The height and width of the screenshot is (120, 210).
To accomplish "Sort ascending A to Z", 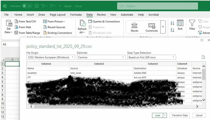I will [172, 23].
